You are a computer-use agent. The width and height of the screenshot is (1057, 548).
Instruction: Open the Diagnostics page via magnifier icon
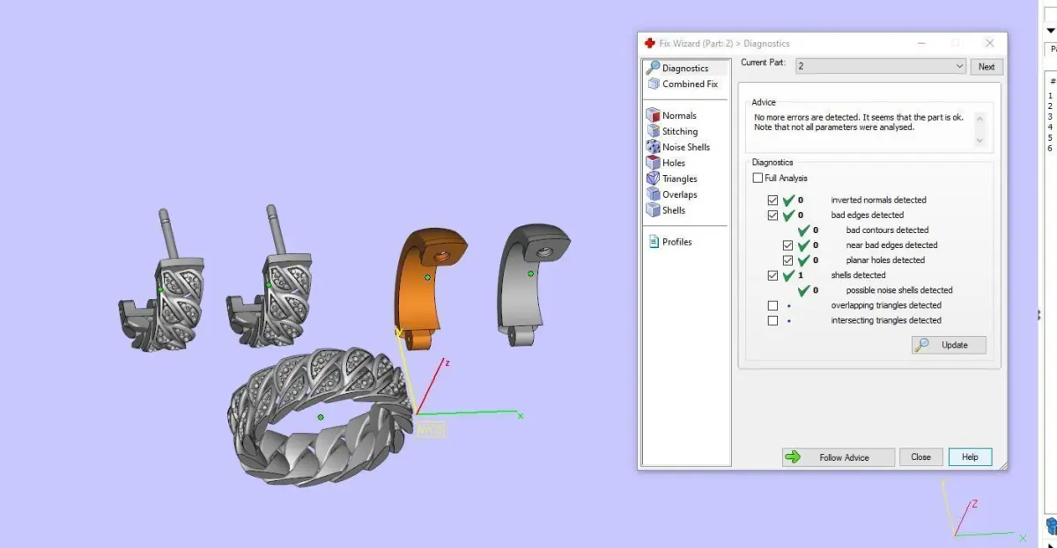pos(653,68)
